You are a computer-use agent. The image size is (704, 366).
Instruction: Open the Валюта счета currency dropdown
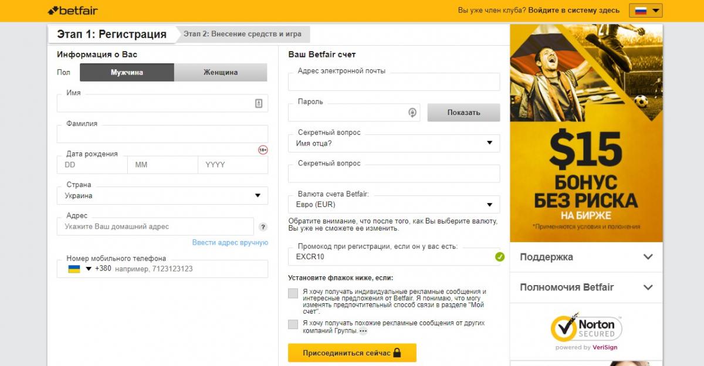pos(394,205)
